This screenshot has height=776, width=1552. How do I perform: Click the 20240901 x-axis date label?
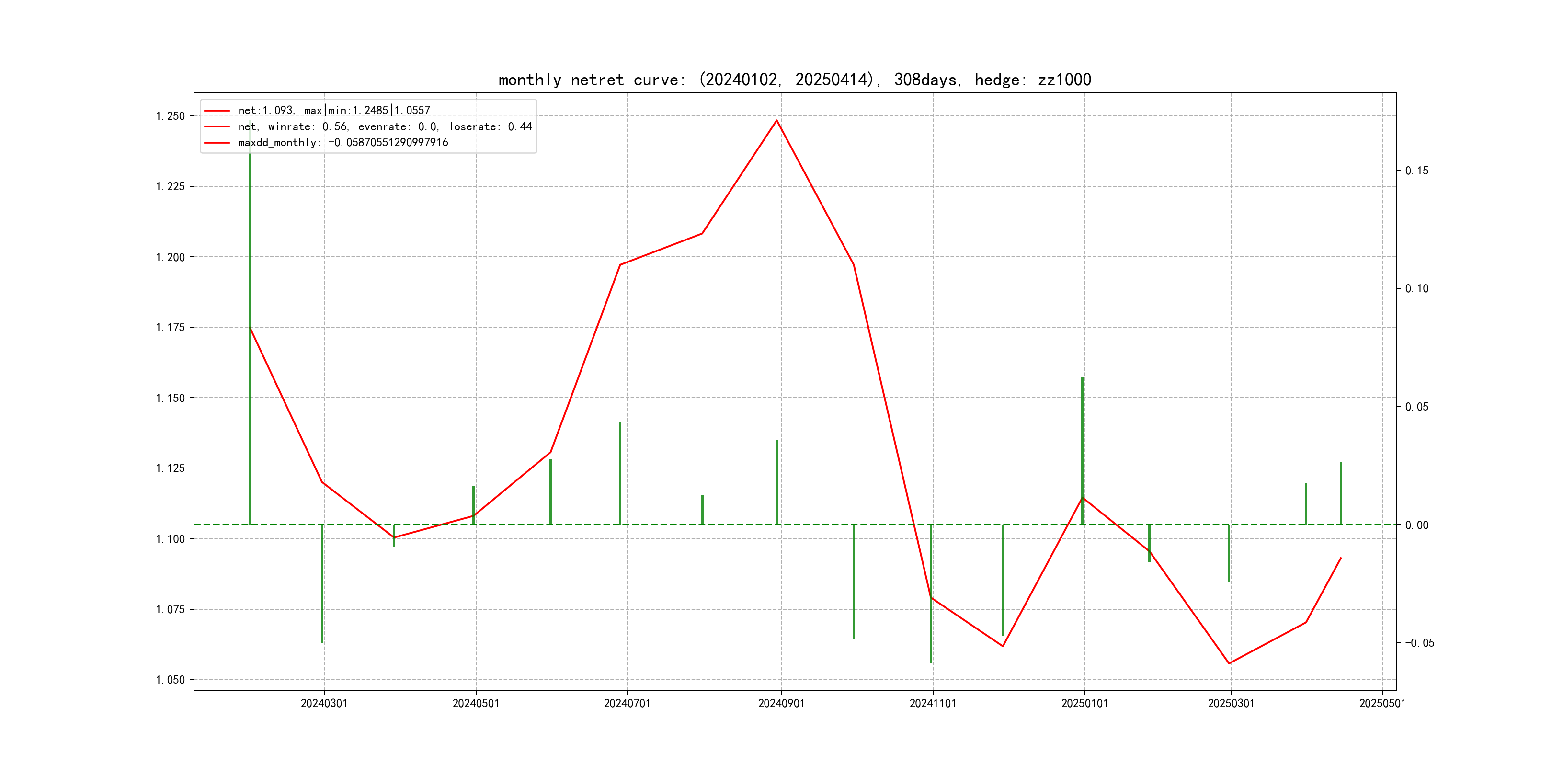pos(781,703)
